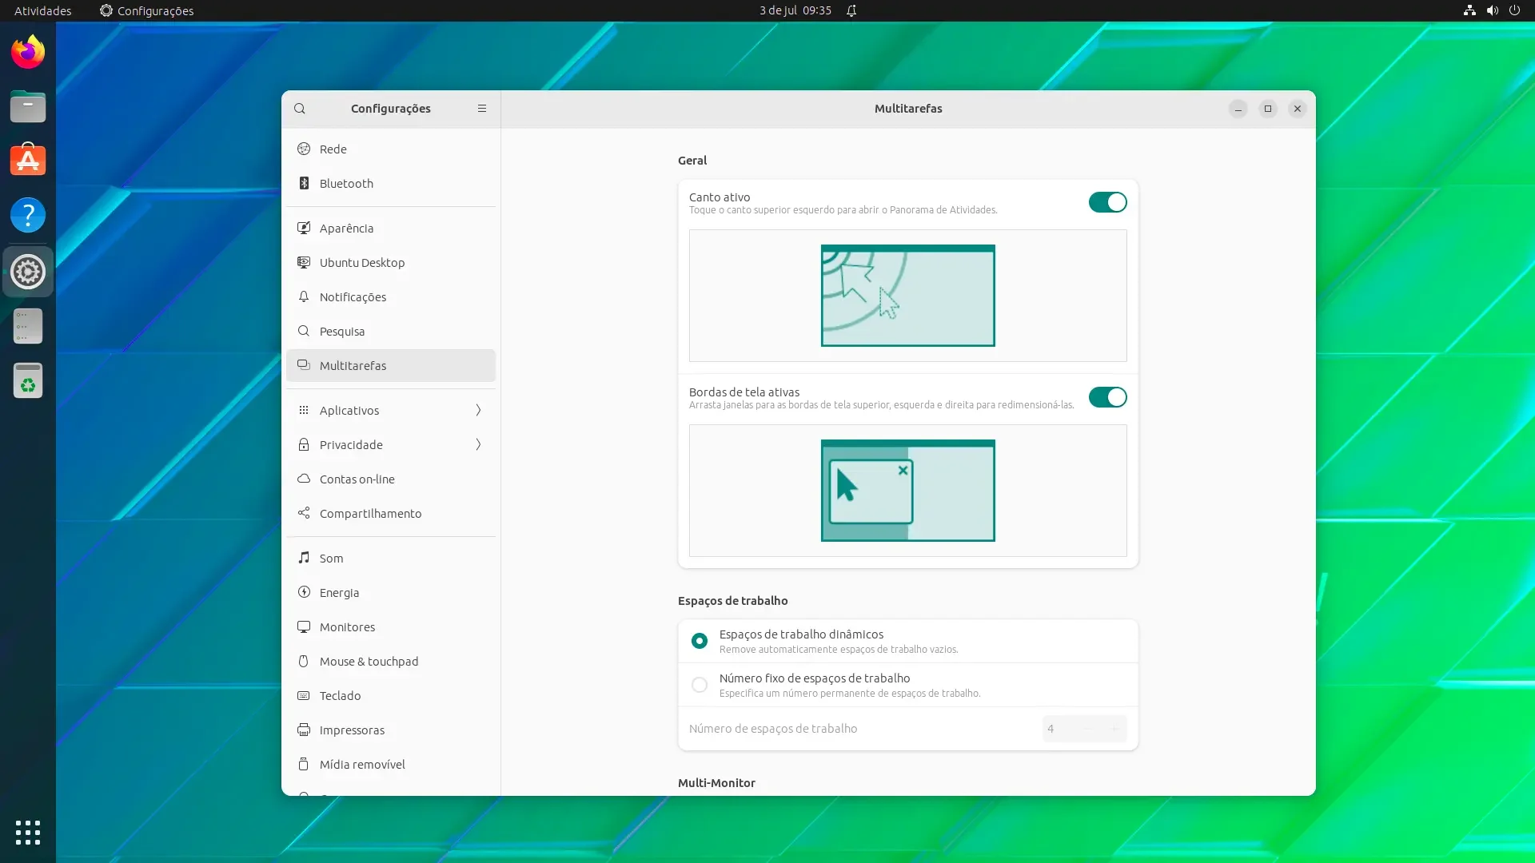Click the power icon in top bar

[1514, 10]
